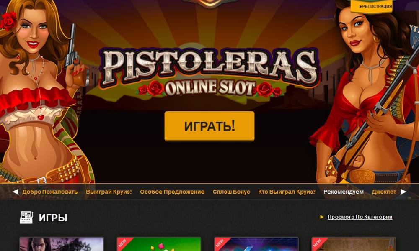The image size is (419, 251).
Task: Select Кто Выиграл Круиз? tab
Action: pos(287,192)
